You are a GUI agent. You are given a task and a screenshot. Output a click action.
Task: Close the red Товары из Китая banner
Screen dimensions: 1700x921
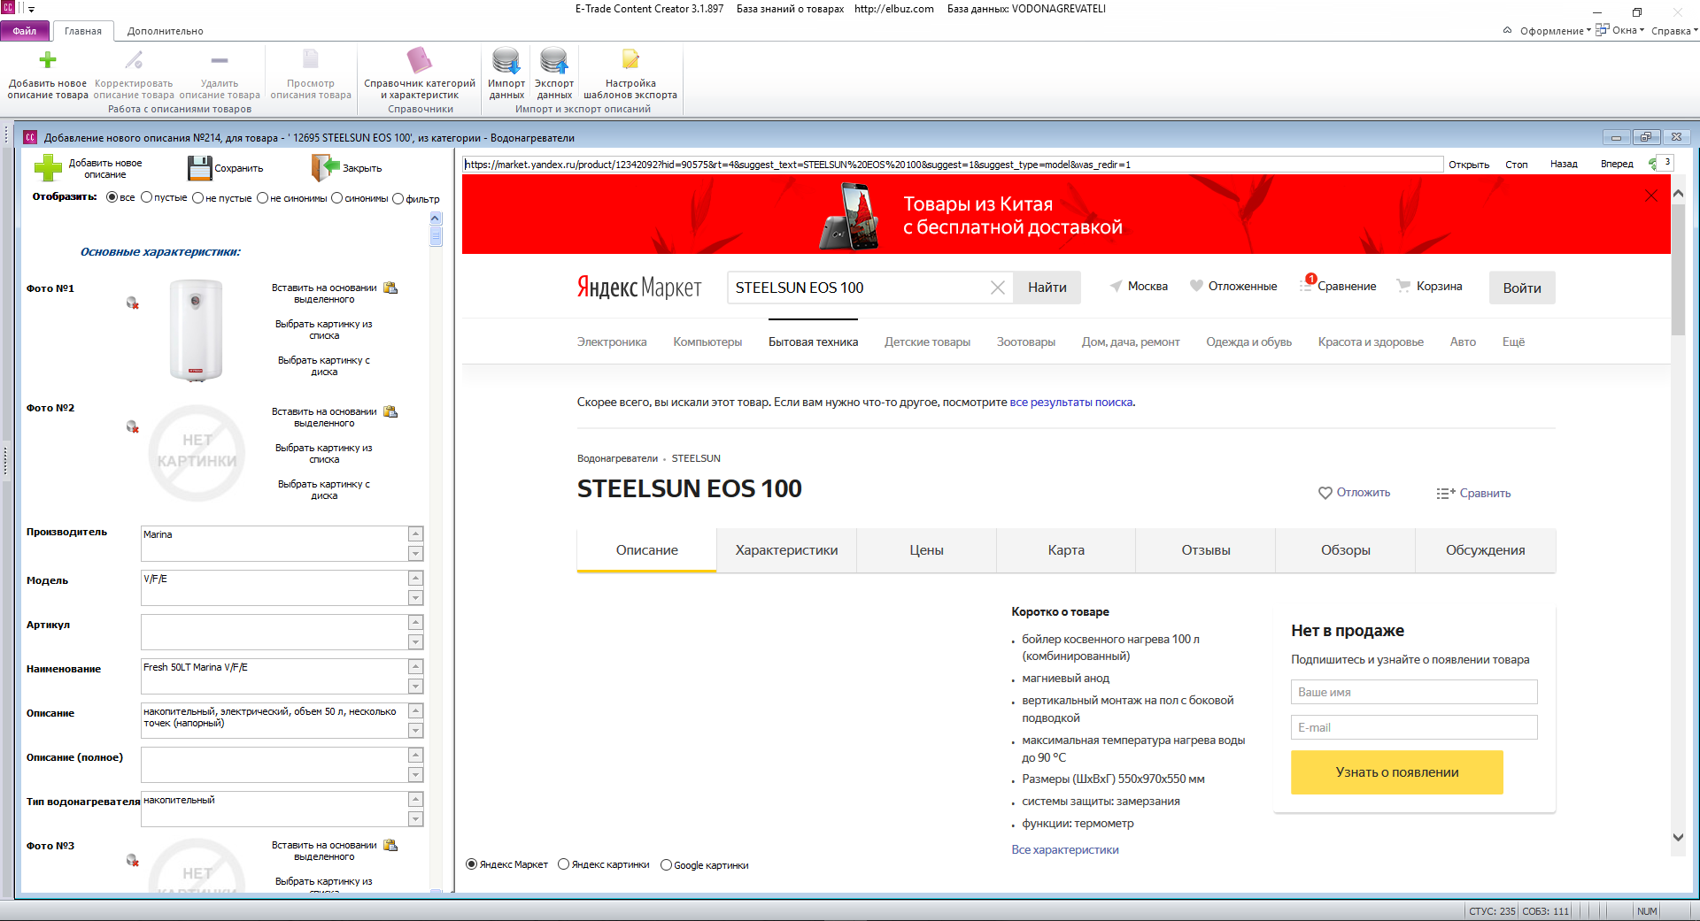(x=1651, y=196)
